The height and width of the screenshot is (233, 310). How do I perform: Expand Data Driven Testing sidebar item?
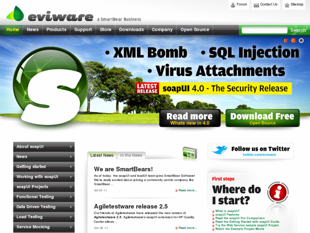pos(44,207)
